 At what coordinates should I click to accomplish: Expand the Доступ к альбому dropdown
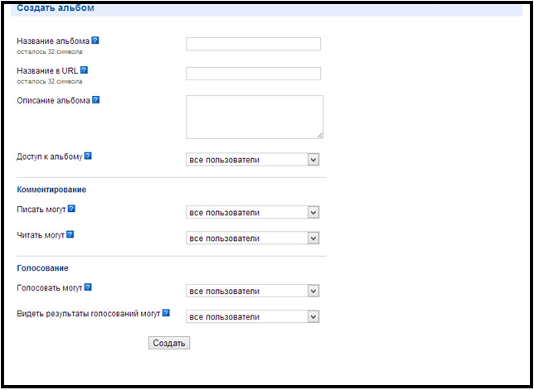pos(253,160)
